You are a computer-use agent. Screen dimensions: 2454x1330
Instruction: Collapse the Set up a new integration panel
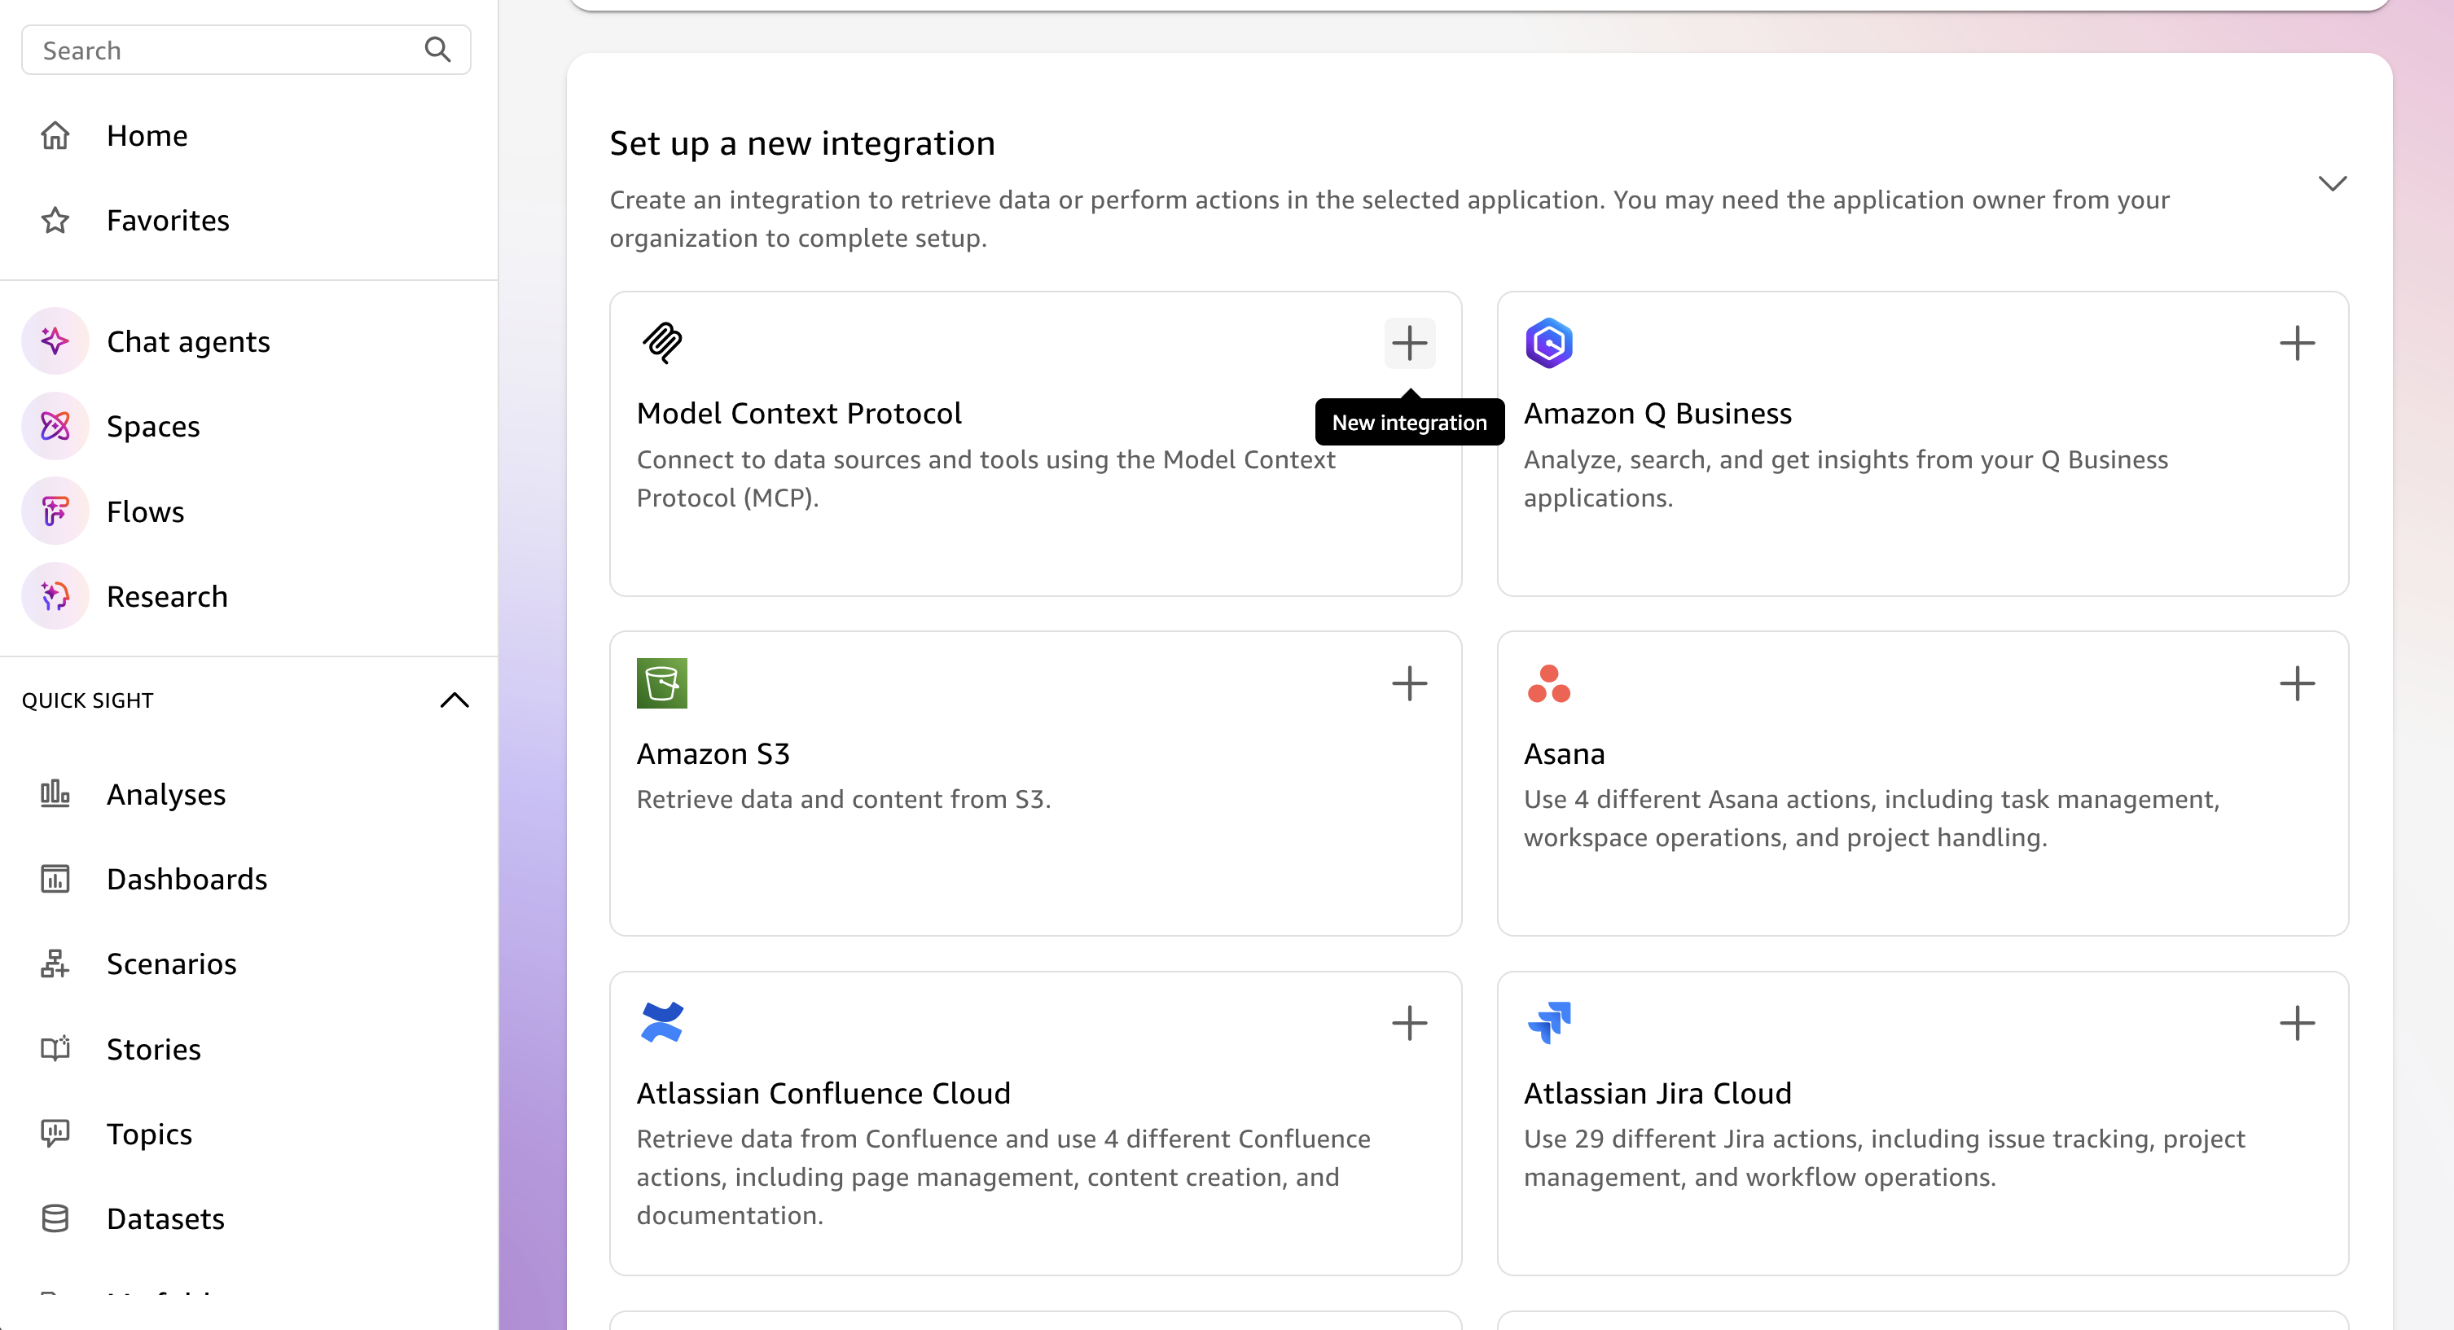[2331, 183]
